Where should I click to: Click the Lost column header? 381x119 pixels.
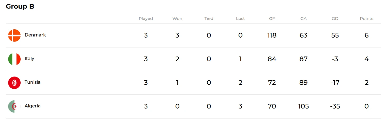coord(240,19)
